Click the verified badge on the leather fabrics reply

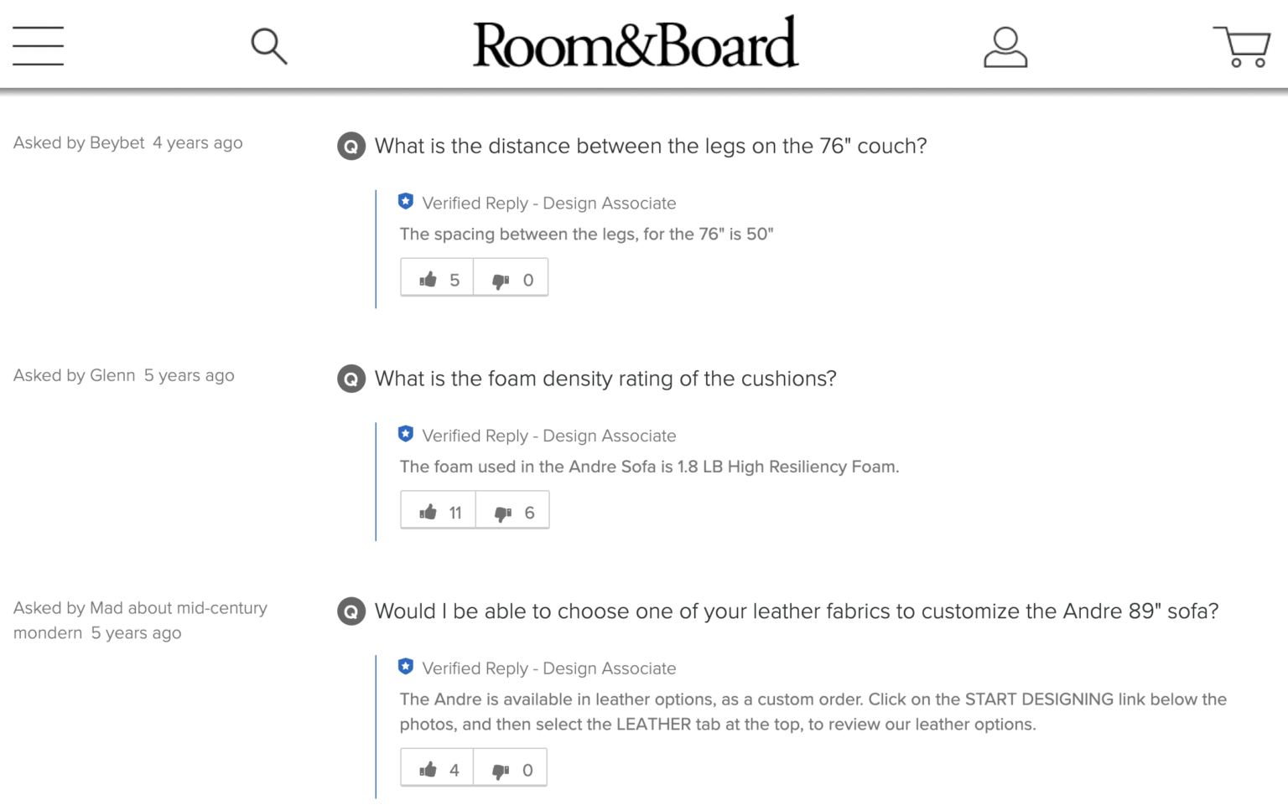tap(406, 667)
